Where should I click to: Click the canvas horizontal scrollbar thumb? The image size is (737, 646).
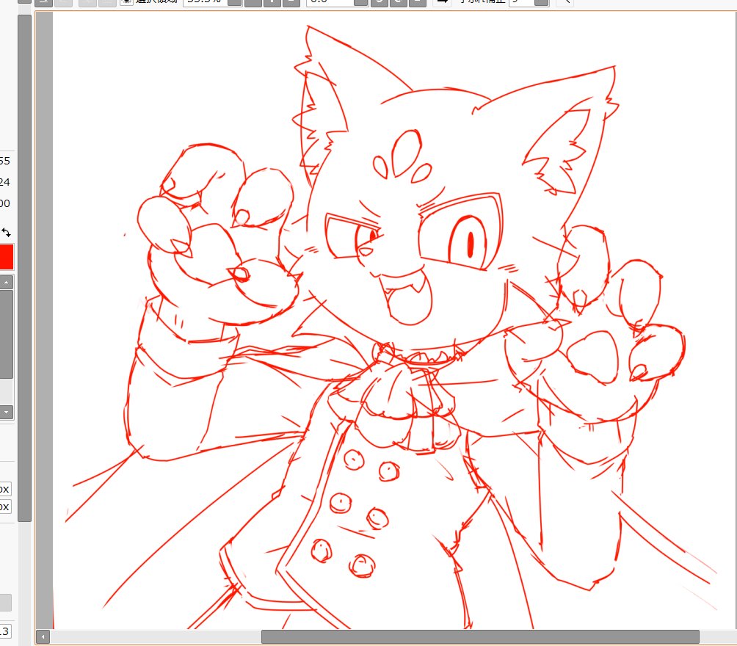(x=480, y=637)
